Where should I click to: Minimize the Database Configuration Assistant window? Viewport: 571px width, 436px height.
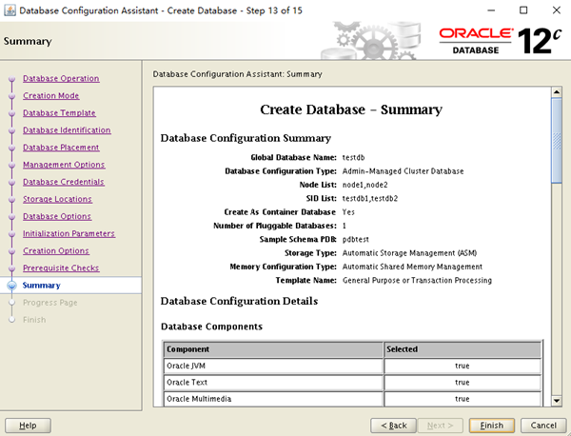pyautogui.click(x=491, y=10)
